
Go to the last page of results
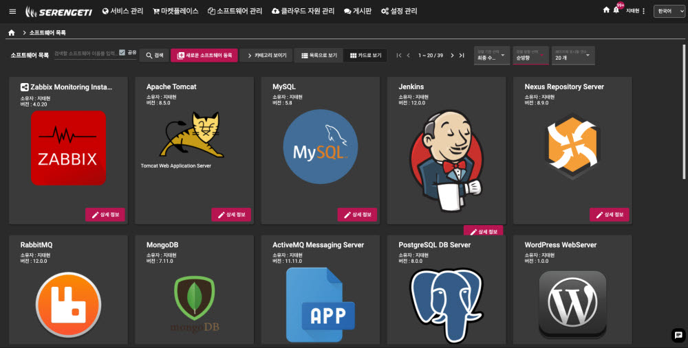click(462, 56)
